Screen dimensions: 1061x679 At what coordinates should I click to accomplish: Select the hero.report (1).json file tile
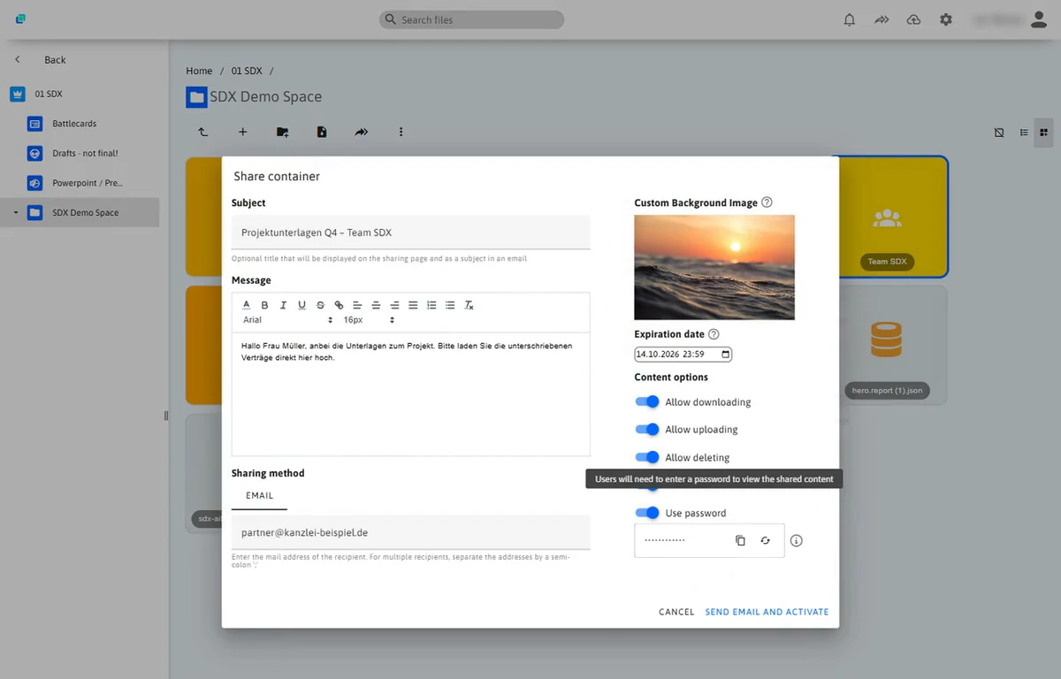(x=888, y=345)
